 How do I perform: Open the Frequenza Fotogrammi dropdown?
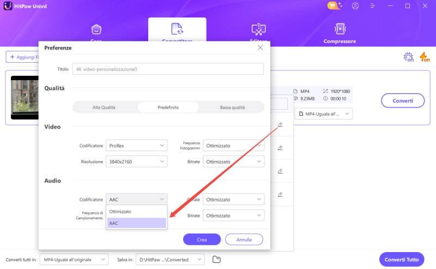(x=233, y=146)
